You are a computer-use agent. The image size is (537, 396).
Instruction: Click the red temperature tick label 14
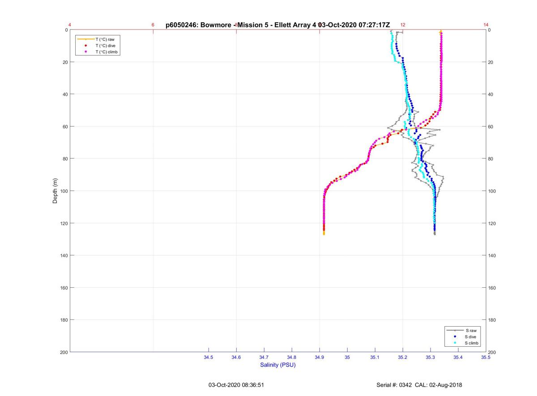(486, 25)
